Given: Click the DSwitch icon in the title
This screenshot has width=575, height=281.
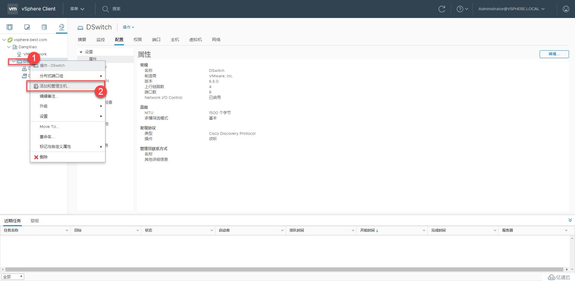Looking at the screenshot, I should [x=80, y=28].
